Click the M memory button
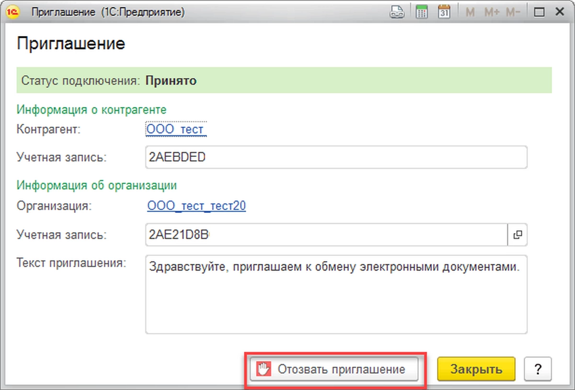Screen dimensions: 575x390 pos(470,12)
